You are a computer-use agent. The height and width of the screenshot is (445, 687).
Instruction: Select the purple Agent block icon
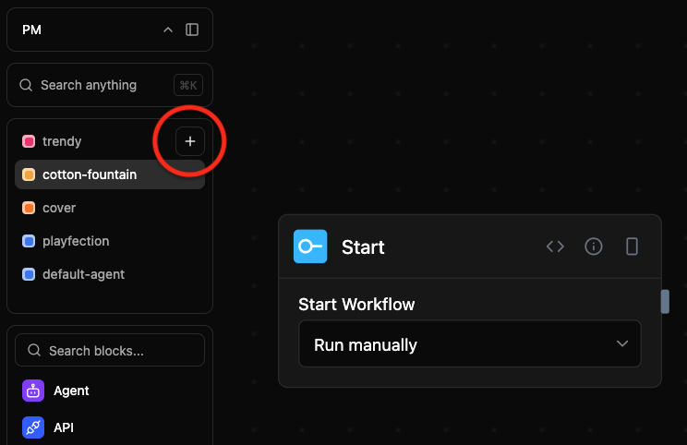(33, 391)
